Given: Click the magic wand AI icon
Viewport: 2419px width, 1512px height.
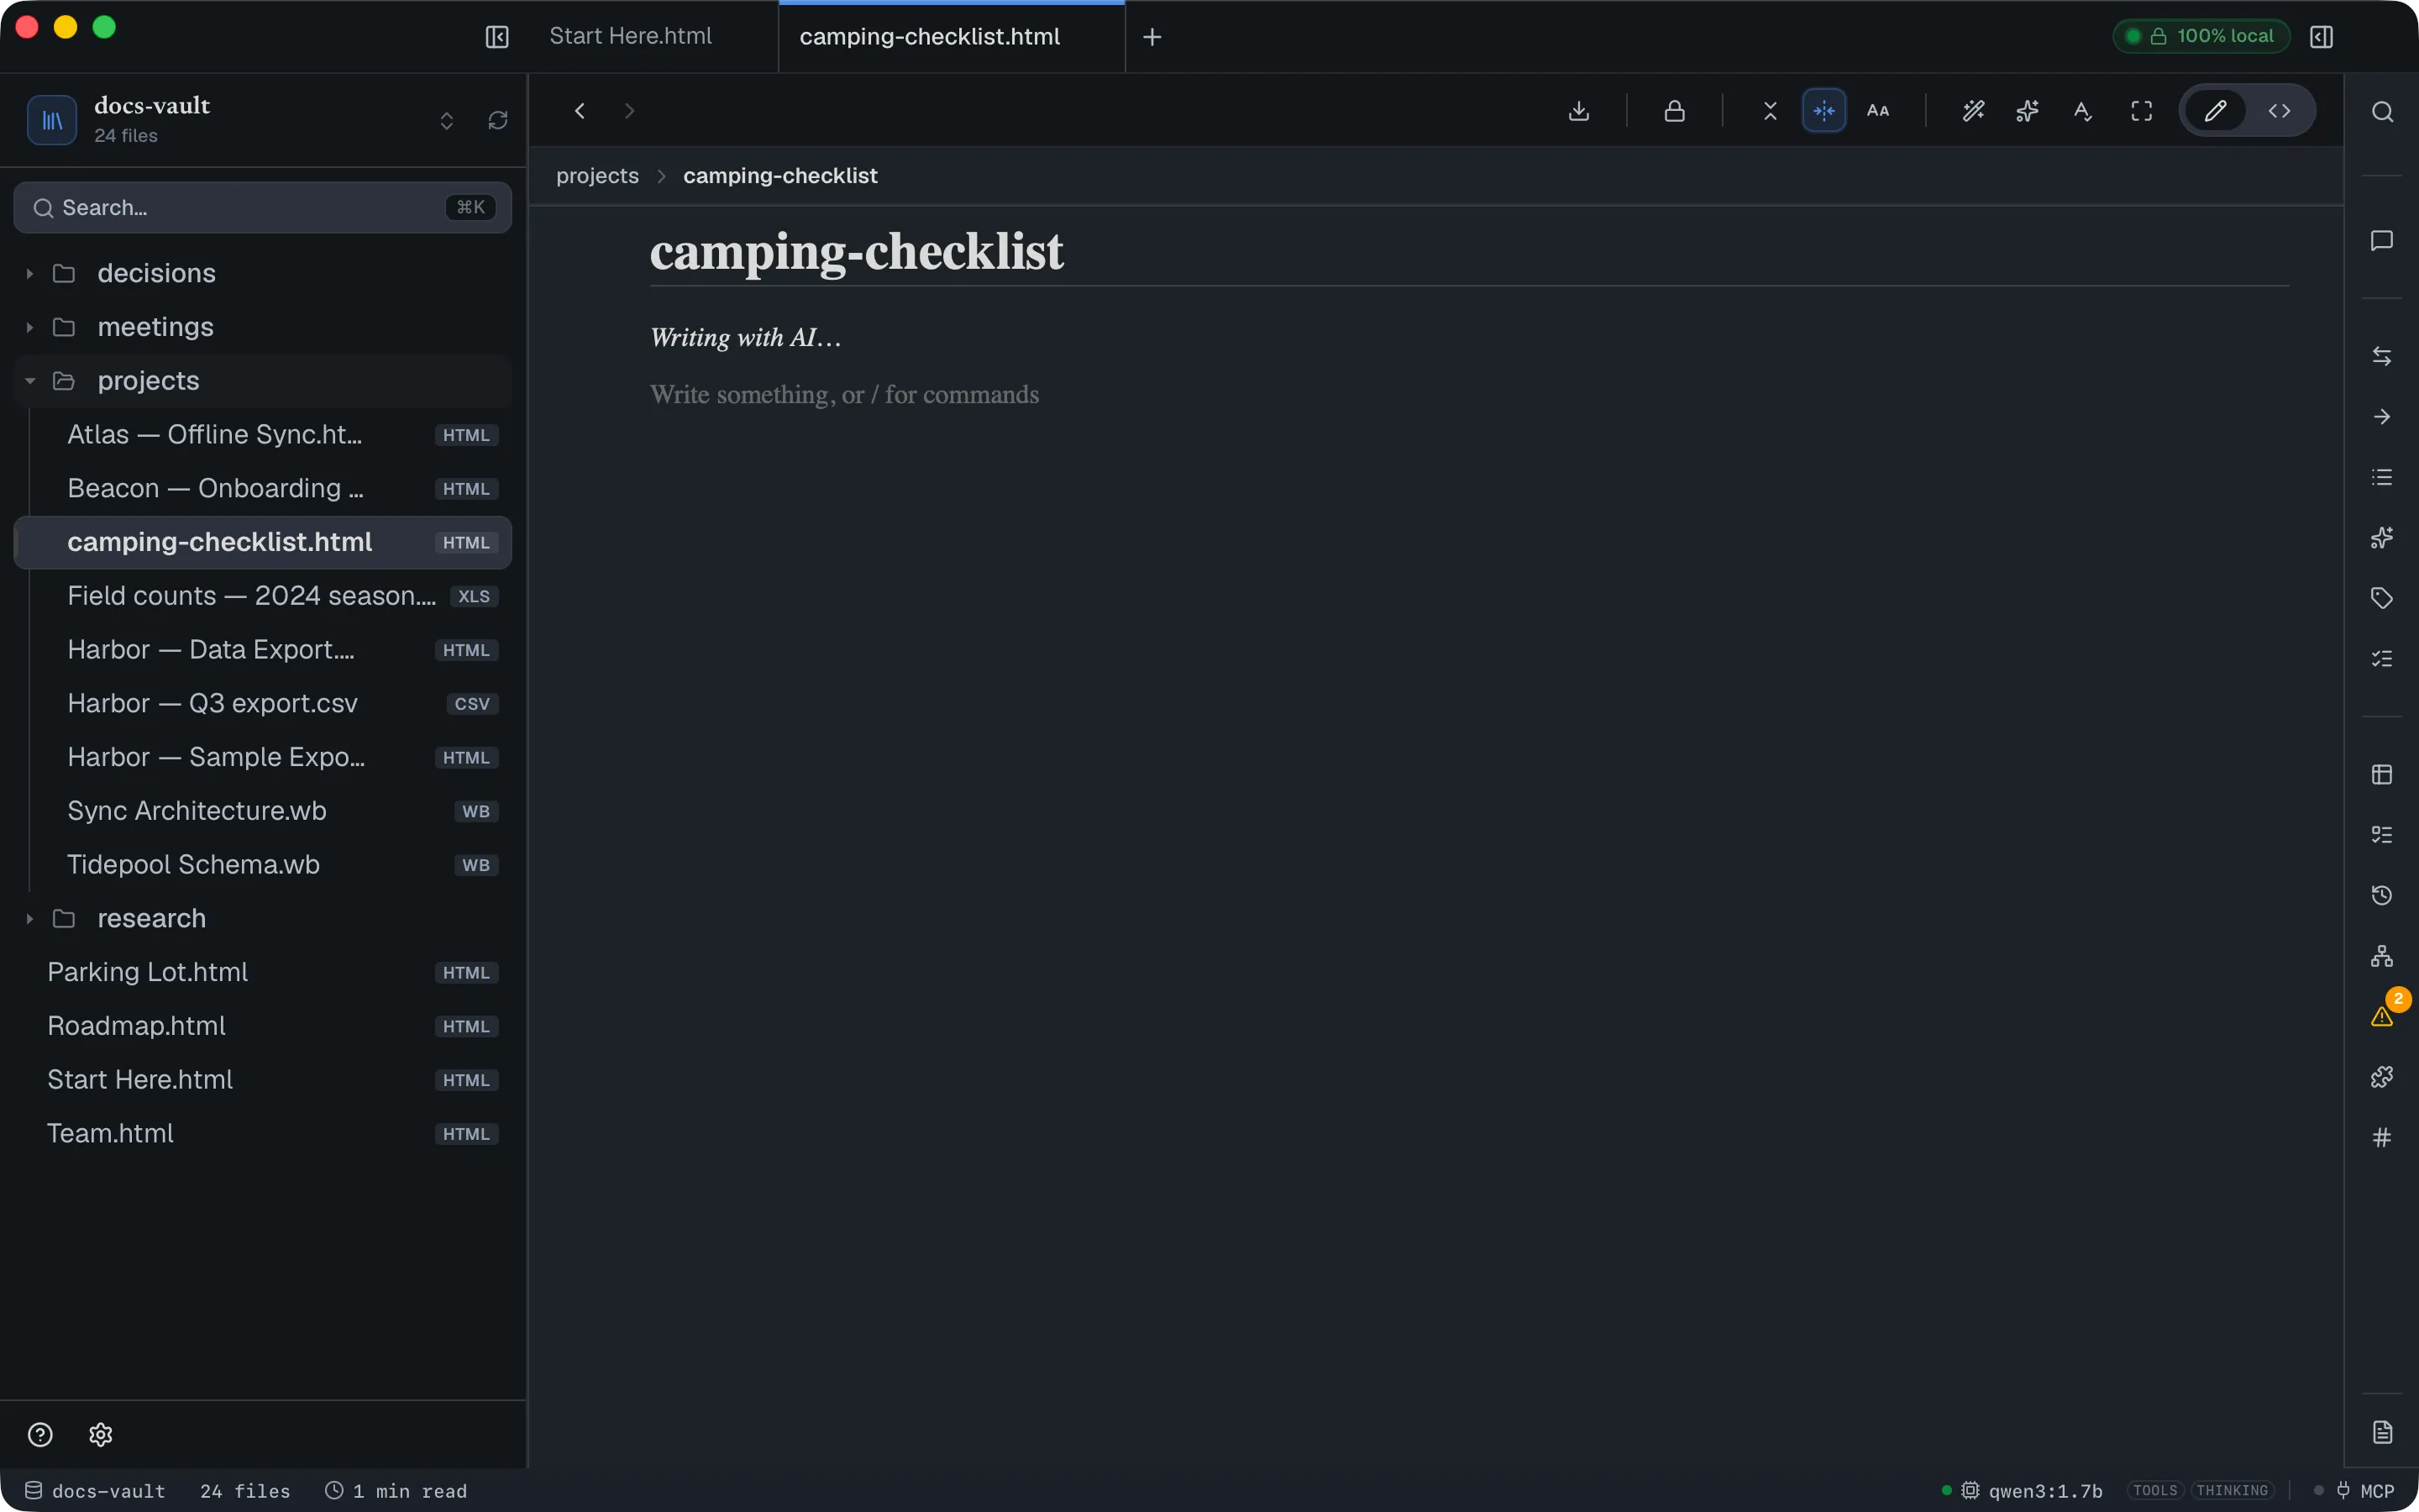Looking at the screenshot, I should coord(1973,111).
